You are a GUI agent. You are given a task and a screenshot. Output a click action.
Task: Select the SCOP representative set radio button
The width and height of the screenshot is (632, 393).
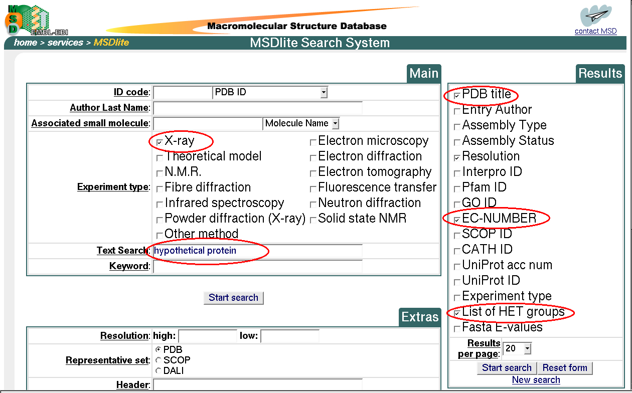159,360
